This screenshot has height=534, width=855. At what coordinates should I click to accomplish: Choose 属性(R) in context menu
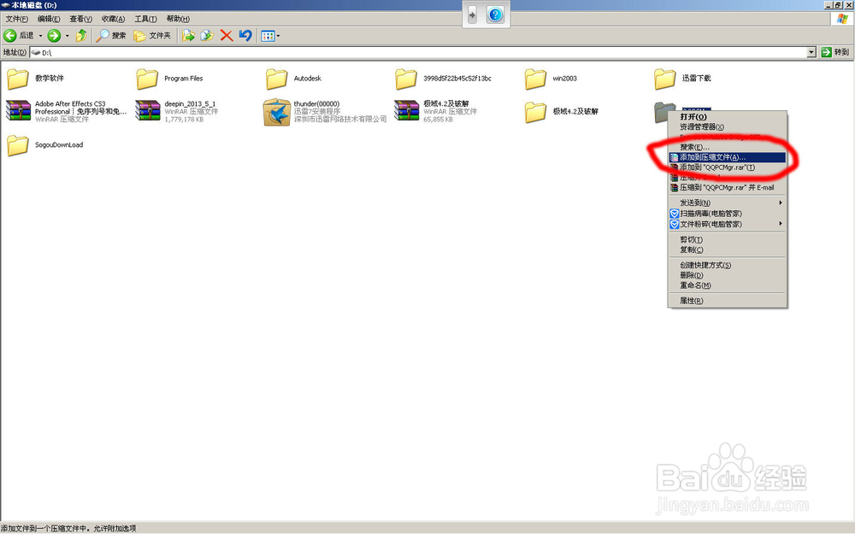pyautogui.click(x=728, y=301)
